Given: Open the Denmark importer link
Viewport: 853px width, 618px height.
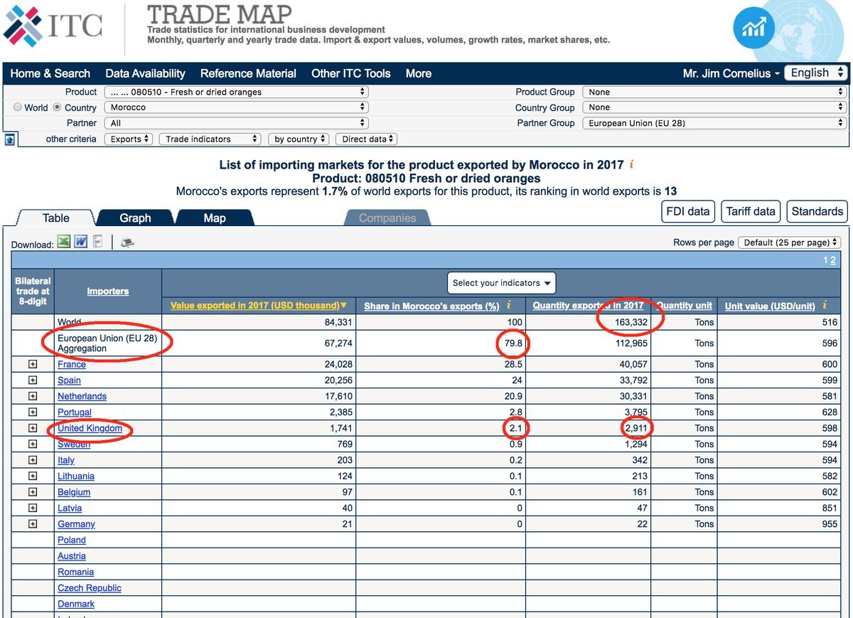Looking at the screenshot, I should pos(76,604).
